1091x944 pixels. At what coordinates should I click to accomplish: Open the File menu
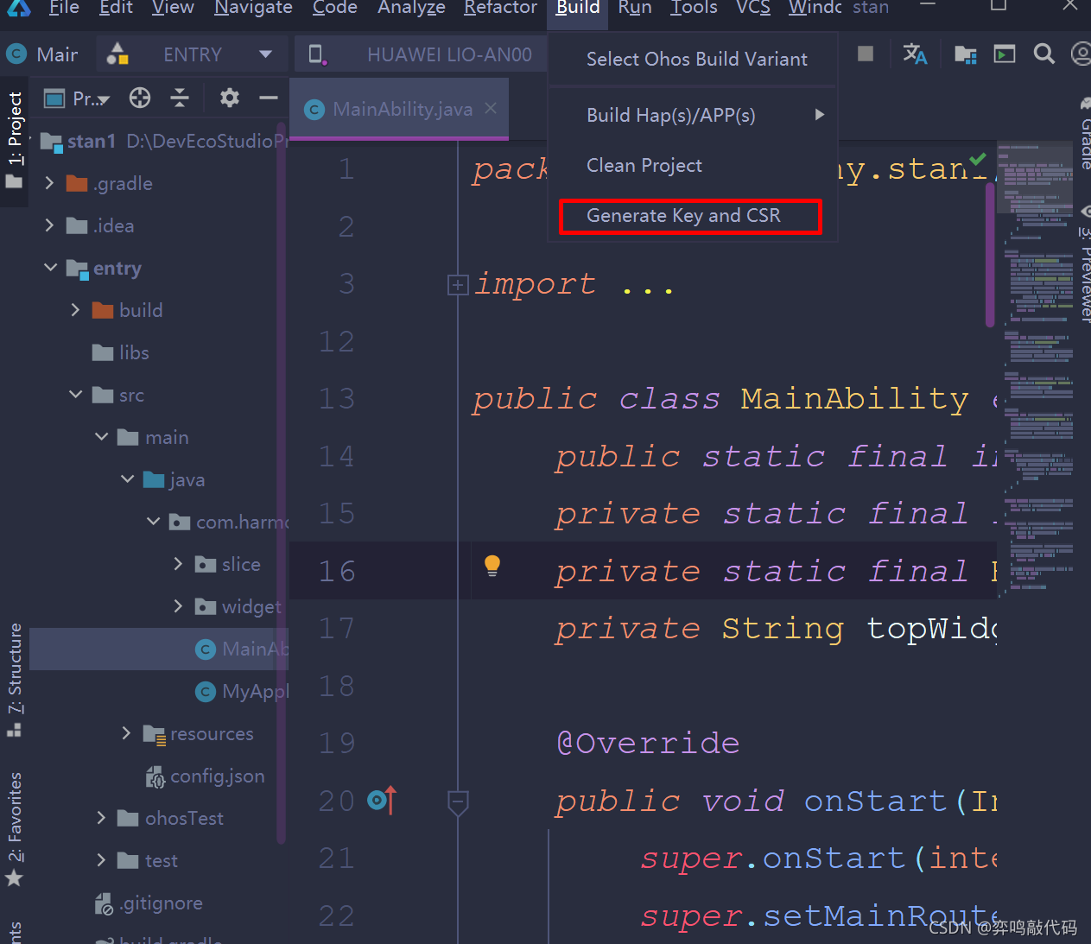(x=64, y=8)
